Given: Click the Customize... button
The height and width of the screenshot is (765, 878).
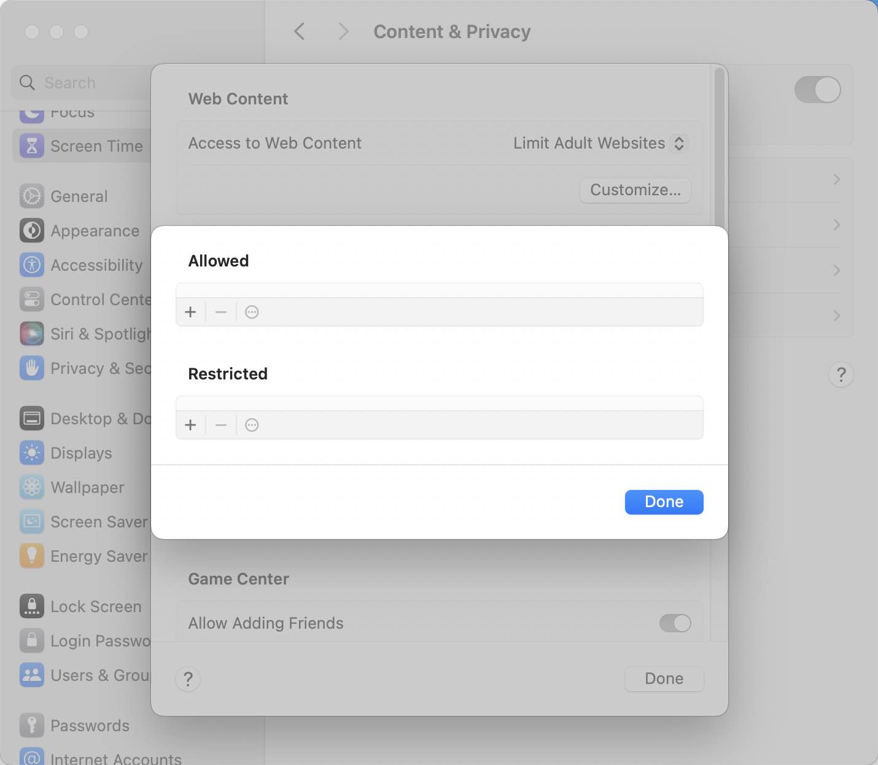Looking at the screenshot, I should 635,190.
